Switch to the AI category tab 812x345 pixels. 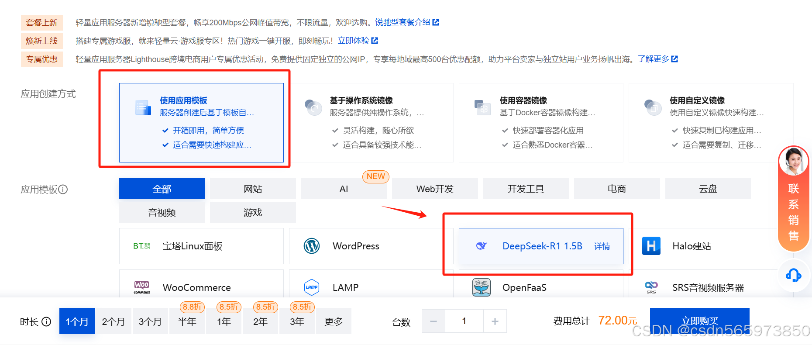[344, 189]
